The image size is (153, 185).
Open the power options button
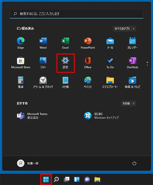(x=134, y=164)
